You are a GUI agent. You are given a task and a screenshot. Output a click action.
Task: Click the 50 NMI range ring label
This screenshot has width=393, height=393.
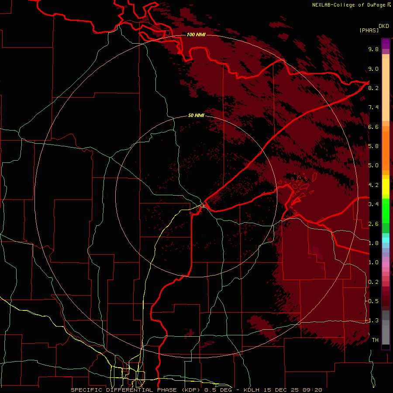coord(196,115)
